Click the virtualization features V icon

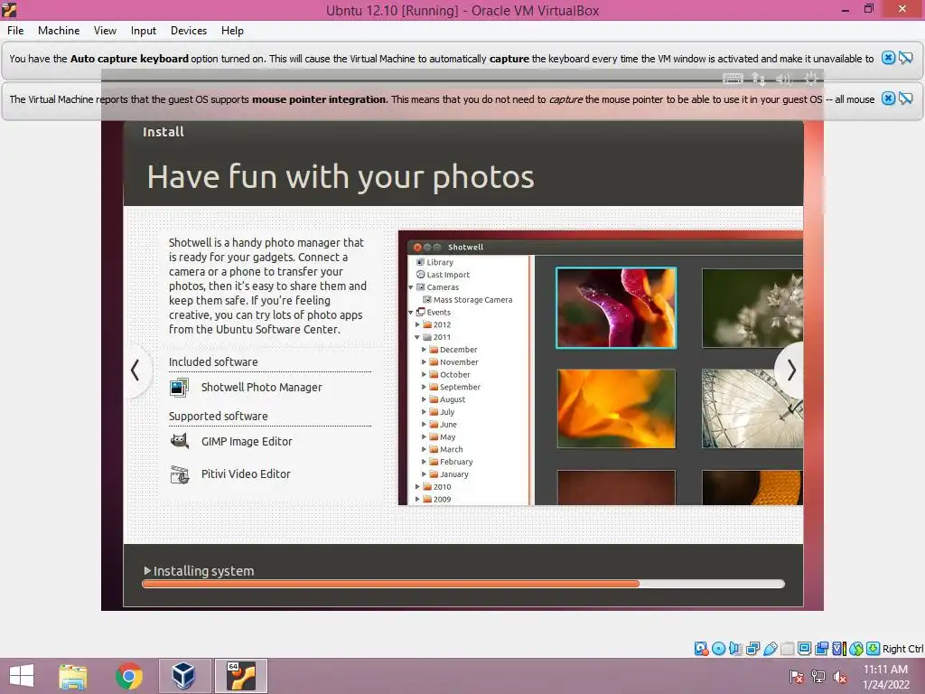[x=839, y=649]
